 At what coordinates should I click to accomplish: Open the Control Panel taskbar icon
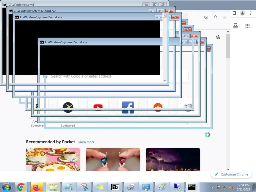click(x=146, y=187)
